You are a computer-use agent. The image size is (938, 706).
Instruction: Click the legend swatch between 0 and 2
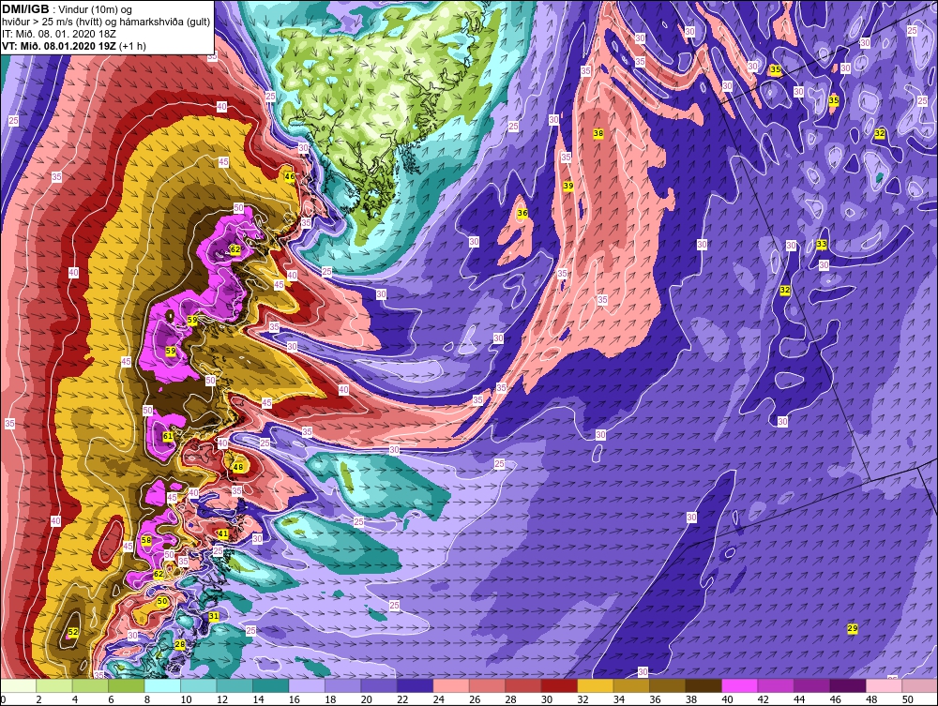[19, 685]
